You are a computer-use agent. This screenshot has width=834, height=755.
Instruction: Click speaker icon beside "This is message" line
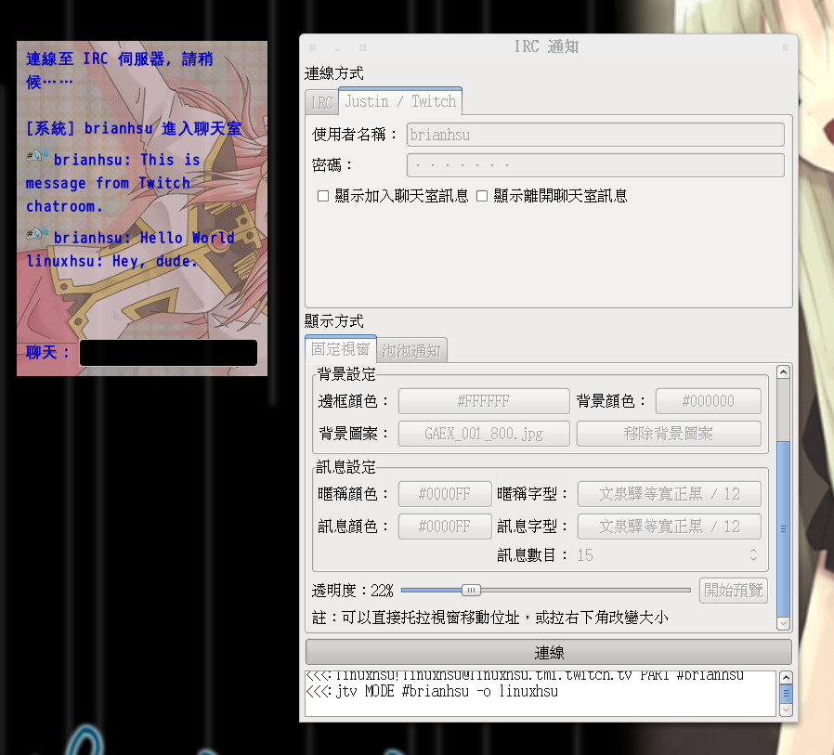tap(37, 157)
